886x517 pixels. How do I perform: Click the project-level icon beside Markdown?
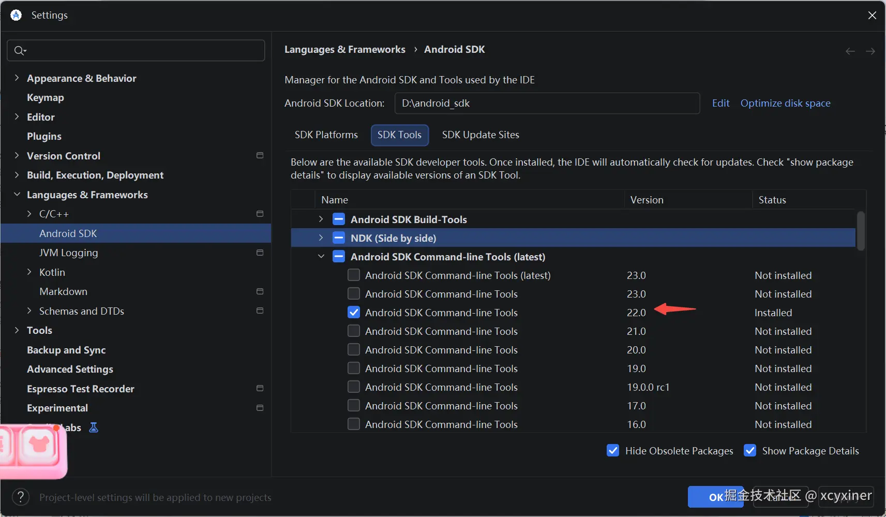point(260,291)
